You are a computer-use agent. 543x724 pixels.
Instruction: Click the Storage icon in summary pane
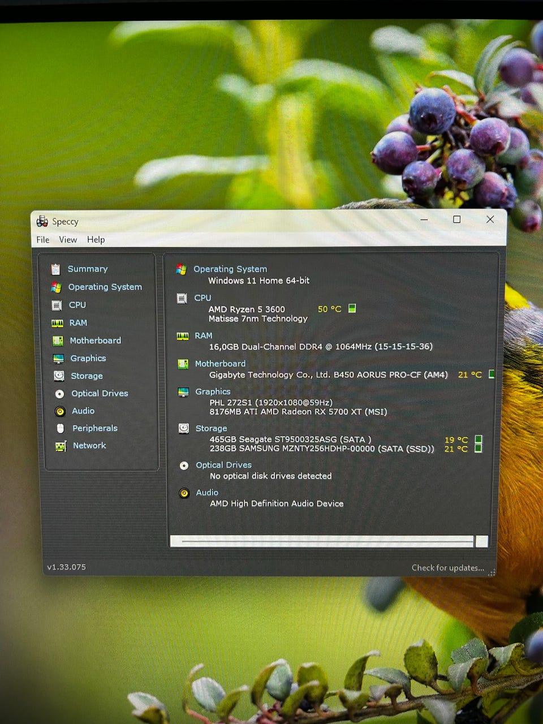(x=184, y=428)
